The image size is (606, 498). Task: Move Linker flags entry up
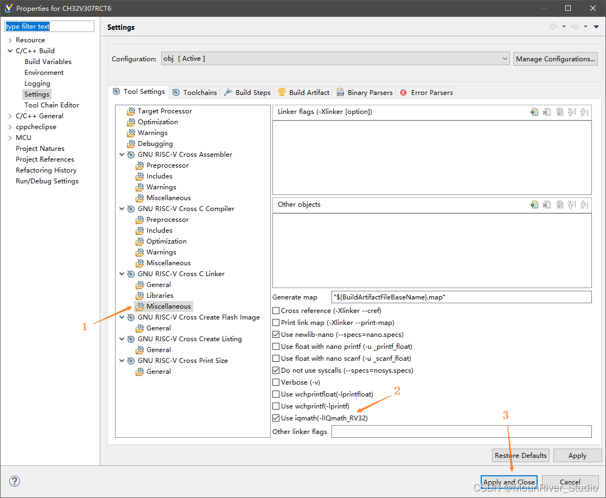click(572, 112)
